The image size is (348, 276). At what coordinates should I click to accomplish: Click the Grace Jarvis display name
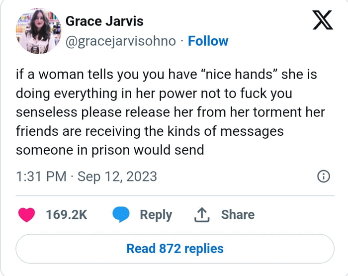104,21
